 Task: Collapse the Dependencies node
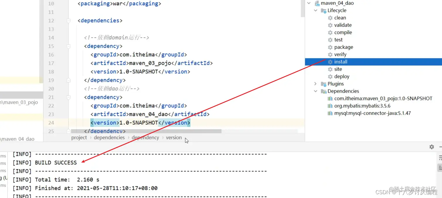coord(316,91)
